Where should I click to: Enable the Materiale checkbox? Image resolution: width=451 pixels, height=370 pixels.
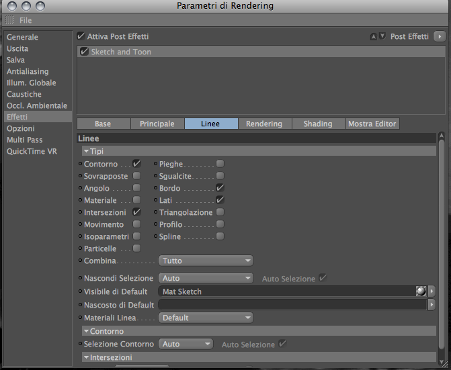[136, 199]
